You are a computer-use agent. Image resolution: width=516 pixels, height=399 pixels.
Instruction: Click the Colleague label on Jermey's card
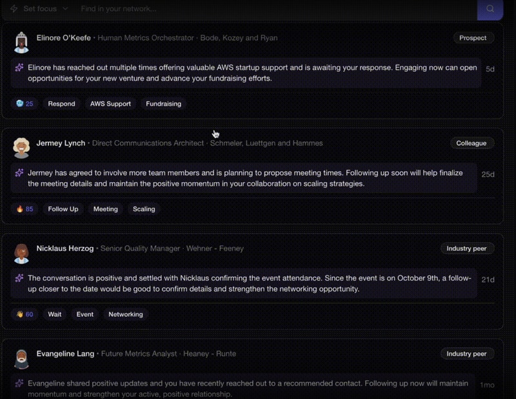pos(471,143)
